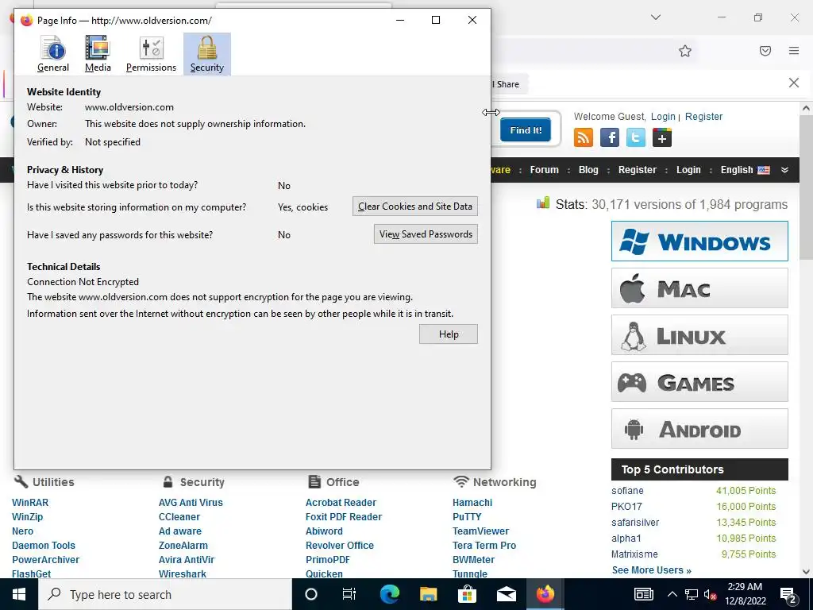
Task: Click the Firefox tab list dropdown arrow
Action: pyautogui.click(x=655, y=17)
